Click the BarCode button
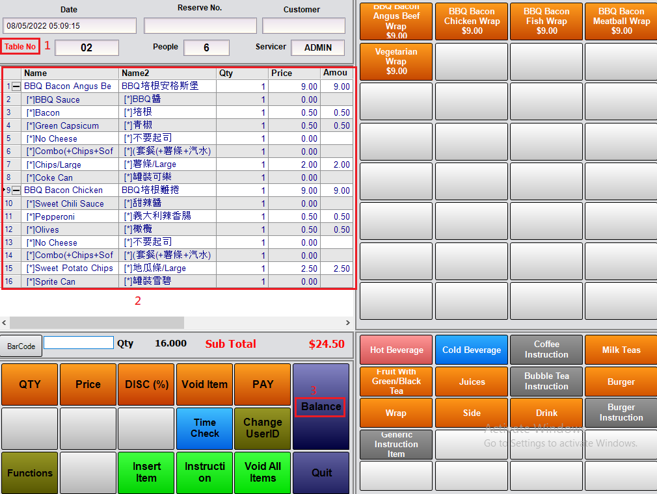The height and width of the screenshot is (494, 657). tap(21, 346)
